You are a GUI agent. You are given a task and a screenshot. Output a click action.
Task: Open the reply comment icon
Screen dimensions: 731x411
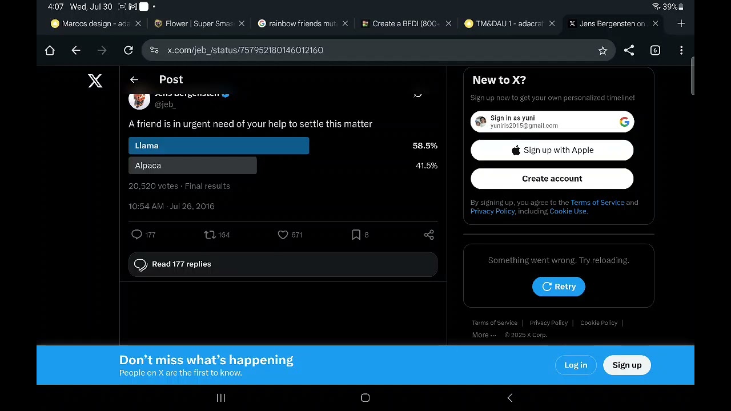point(136,235)
